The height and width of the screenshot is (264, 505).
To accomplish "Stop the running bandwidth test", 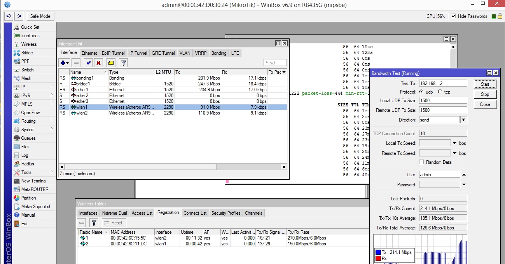I will (x=485, y=94).
